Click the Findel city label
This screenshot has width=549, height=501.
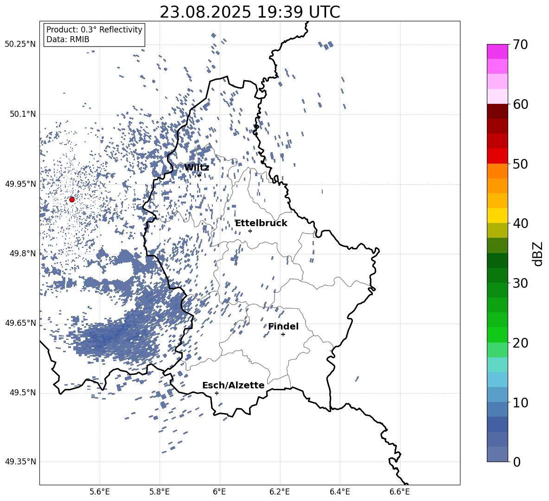(x=283, y=327)
